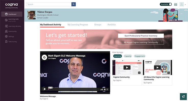Screen dimensions: 188x101
Task: Play the Welcome Message video
Action: click(45, 89)
